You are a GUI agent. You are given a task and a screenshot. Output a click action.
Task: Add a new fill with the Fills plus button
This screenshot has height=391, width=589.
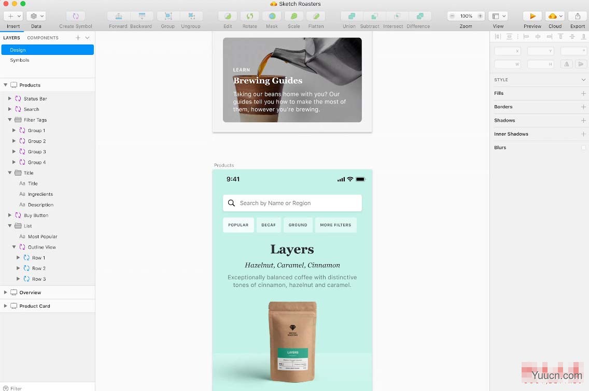pos(583,93)
